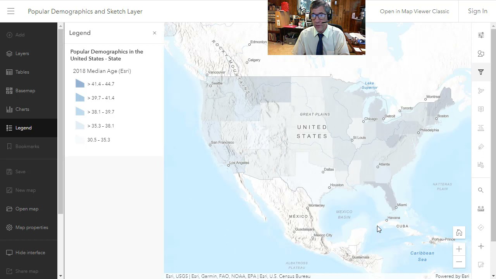Click the > 39.7 – 41.4 color swatch
This screenshot has height=279, width=496.
point(80,98)
